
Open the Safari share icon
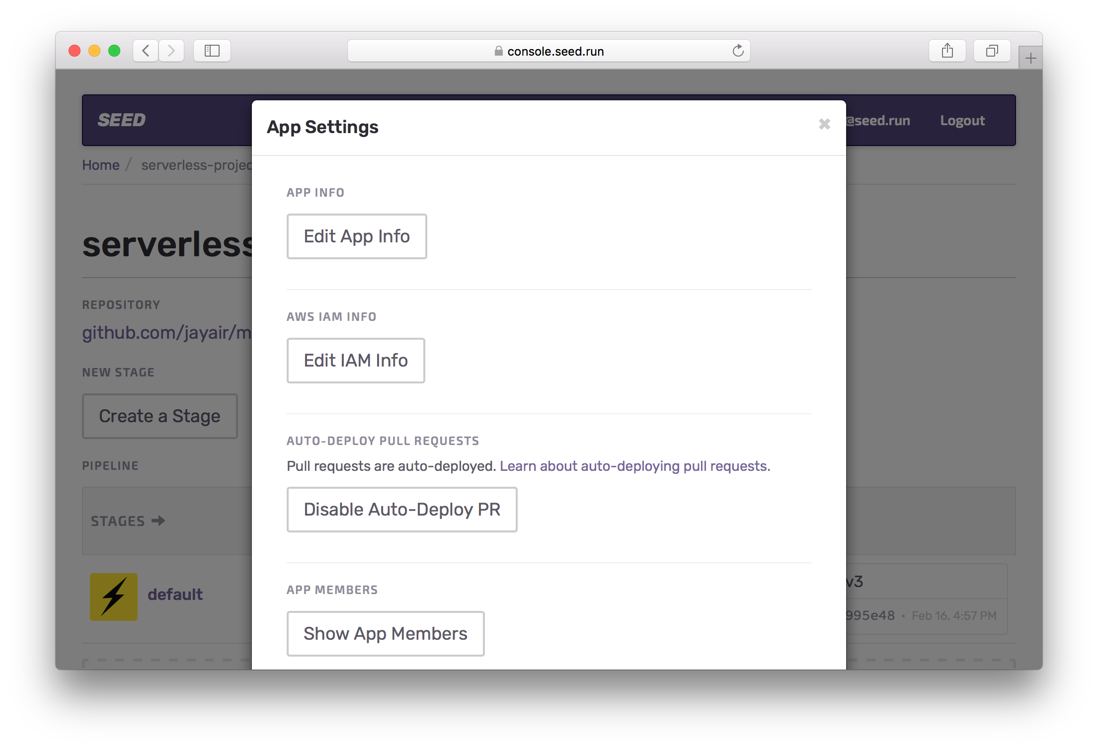click(947, 51)
